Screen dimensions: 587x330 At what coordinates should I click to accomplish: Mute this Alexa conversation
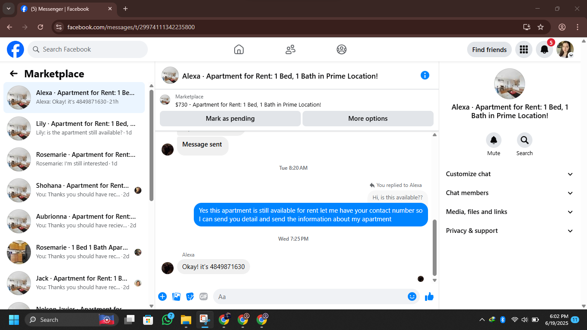[494, 140]
